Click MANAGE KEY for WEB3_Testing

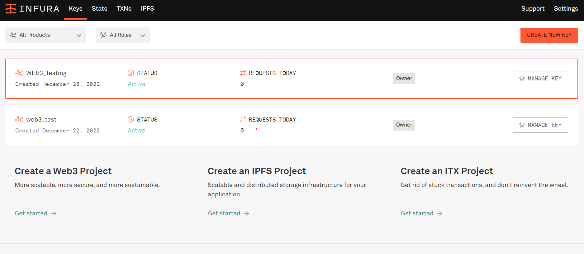[540, 79]
